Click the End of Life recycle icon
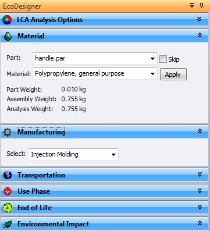Image resolution: width=210 pixels, height=231 pixels. click(x=8, y=208)
